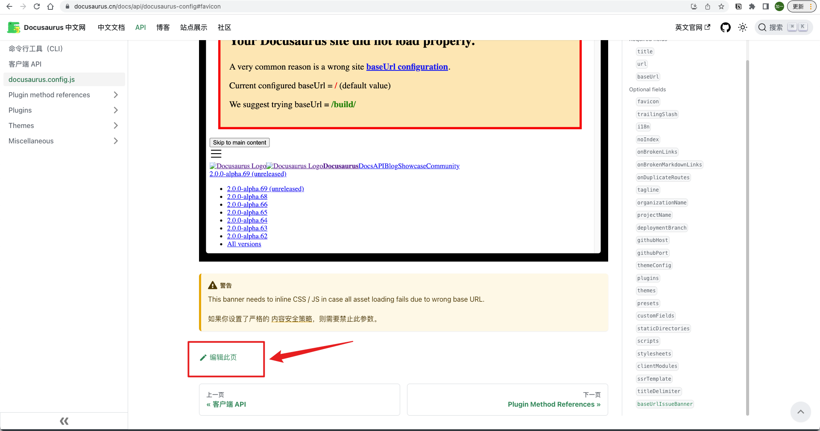Viewport: 820px width, 431px height.
Task: Jump to the title field in the contents
Action: 645,52
